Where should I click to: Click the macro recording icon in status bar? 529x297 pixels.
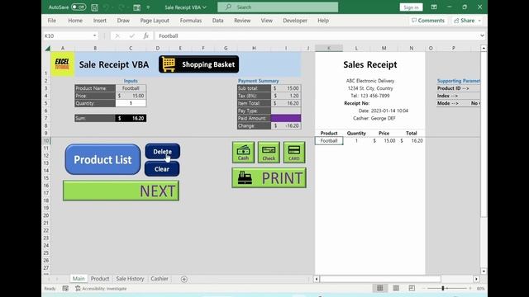(x=65, y=289)
